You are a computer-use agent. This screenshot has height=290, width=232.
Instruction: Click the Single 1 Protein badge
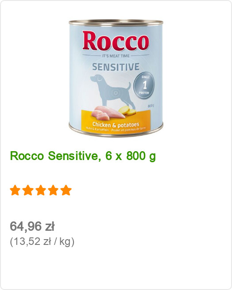click(144, 85)
